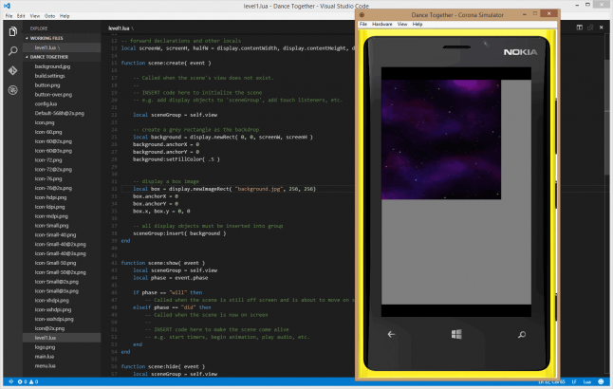Image resolution: width=613 pixels, height=389 pixels.
Task: Open main.lua from the file explorer
Action: point(45,356)
